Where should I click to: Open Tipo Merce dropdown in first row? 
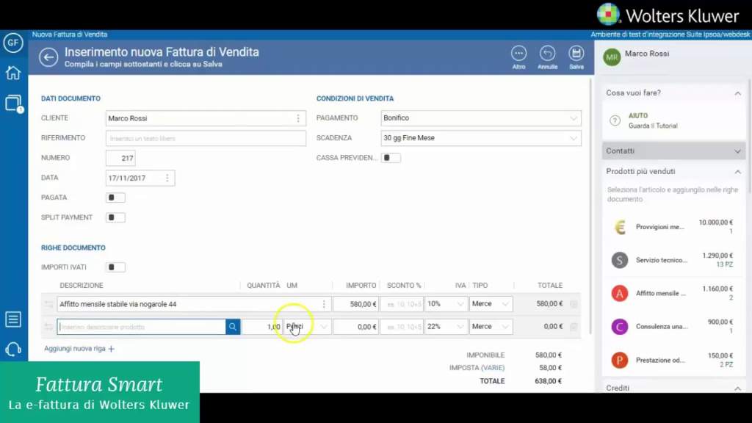pyautogui.click(x=491, y=304)
